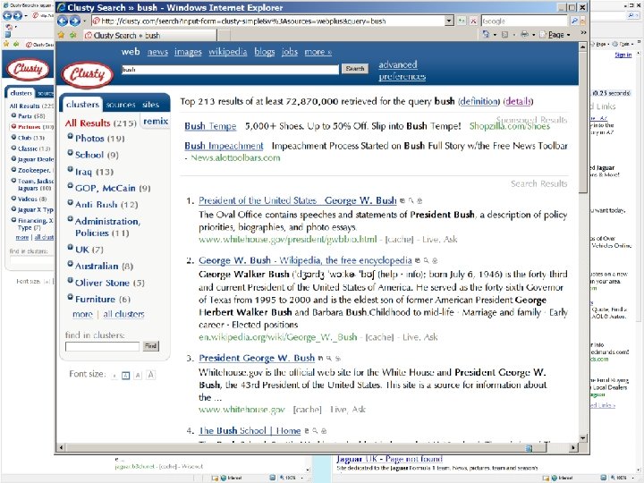Open the definition link for bush
Viewport: 644px width, 483px height.
[x=479, y=101]
